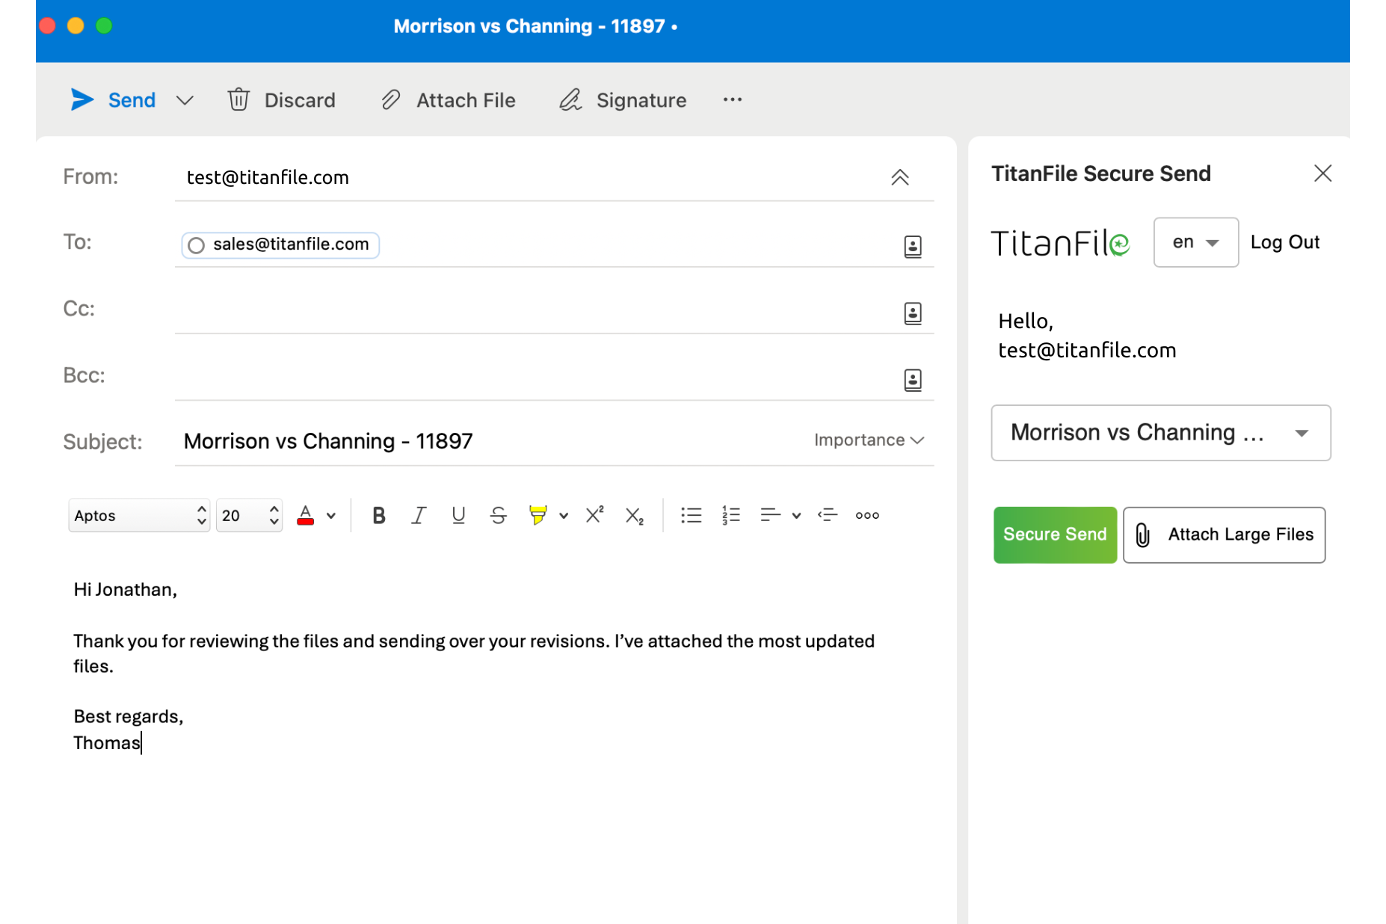Open the Send options chevron
Image resolution: width=1386 pixels, height=924 pixels.
(185, 100)
